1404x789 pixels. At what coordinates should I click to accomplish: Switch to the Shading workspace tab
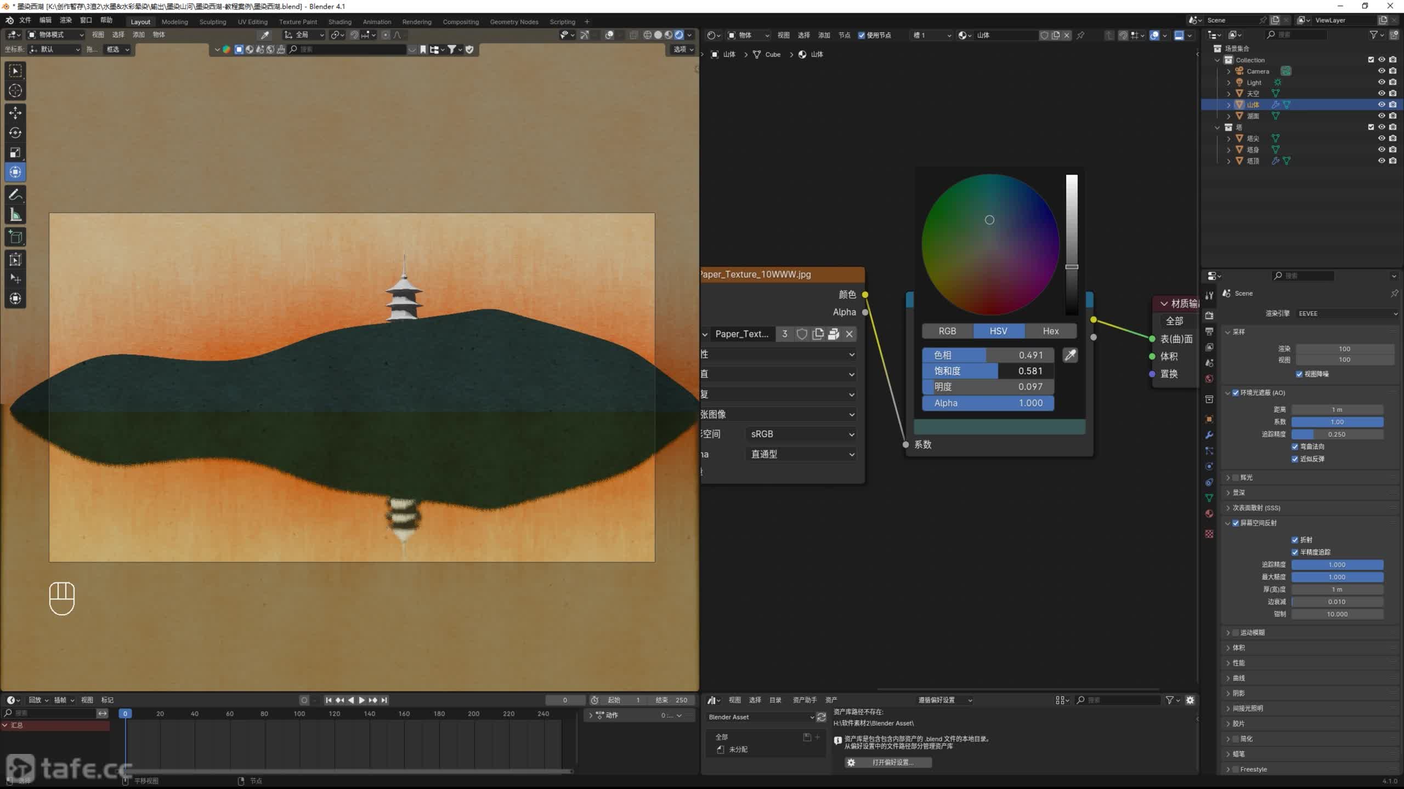pos(339,22)
